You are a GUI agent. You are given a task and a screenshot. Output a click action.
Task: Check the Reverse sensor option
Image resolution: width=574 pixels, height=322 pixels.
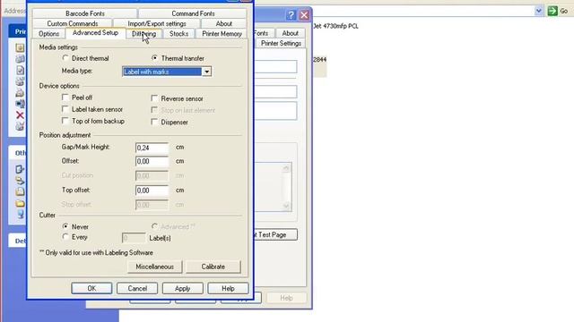click(x=154, y=98)
